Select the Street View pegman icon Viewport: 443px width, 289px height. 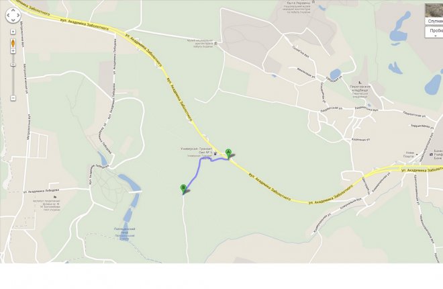pos(13,43)
